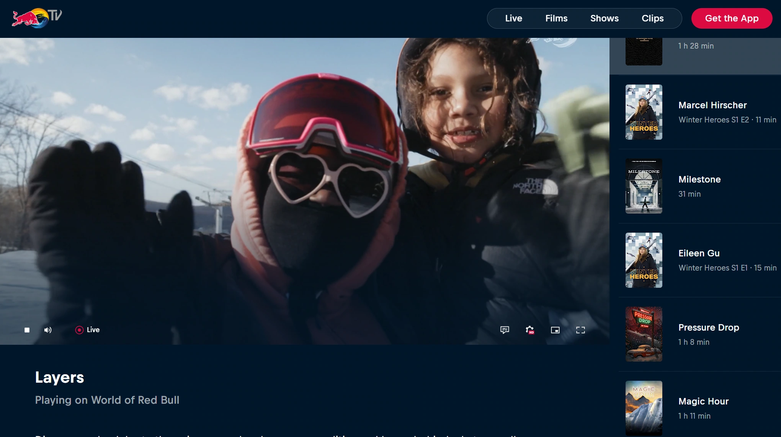
Task: Stop the live video playback
Action: click(x=27, y=330)
